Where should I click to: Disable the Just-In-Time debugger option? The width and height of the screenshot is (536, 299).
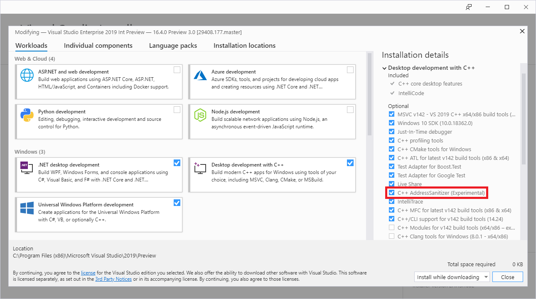pyautogui.click(x=391, y=132)
